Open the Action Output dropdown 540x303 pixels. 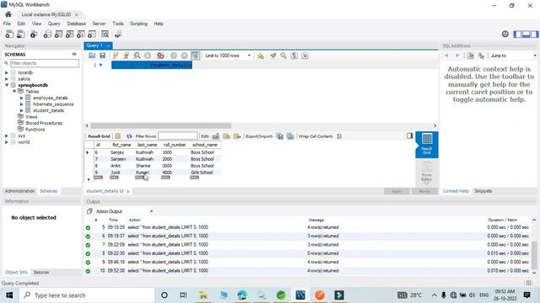124,211
